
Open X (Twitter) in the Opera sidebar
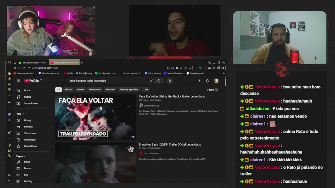pos(9,120)
